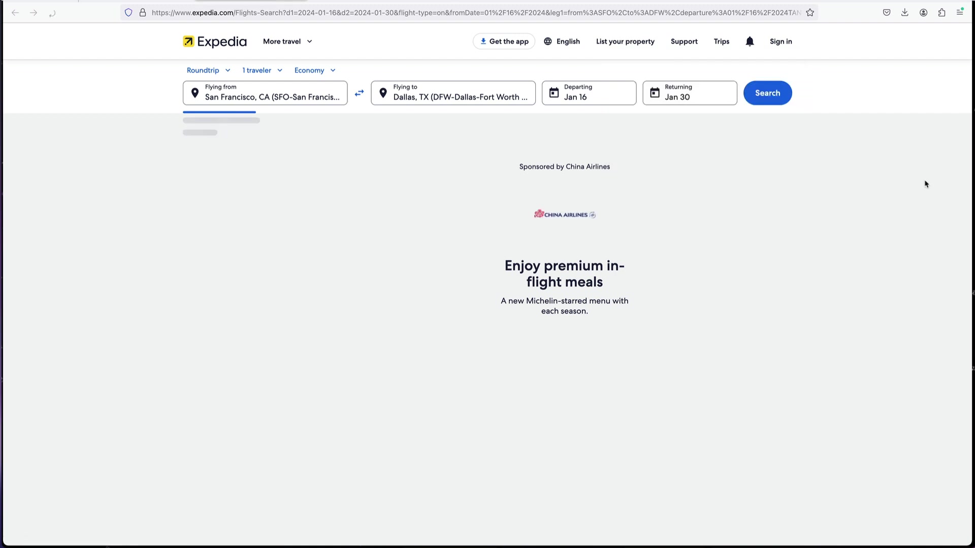Edit the Flying to Dallas field
The height and width of the screenshot is (548, 975).
pos(453,93)
